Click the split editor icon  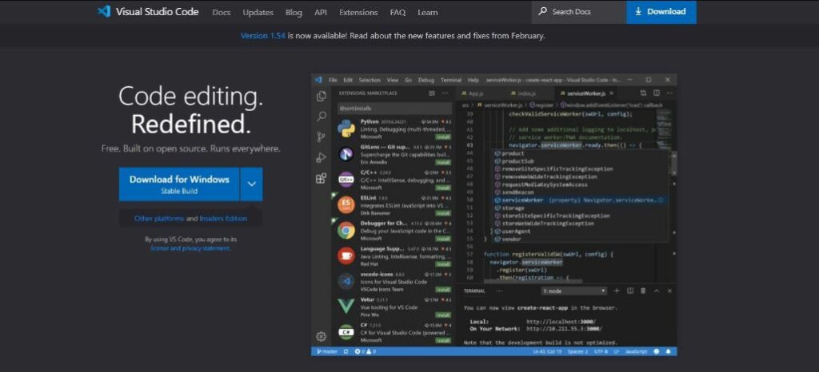tap(657, 93)
